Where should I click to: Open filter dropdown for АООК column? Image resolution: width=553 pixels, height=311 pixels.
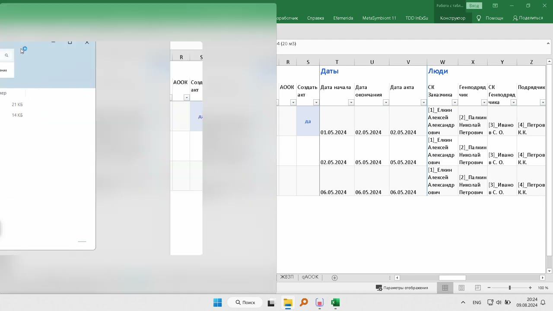pyautogui.click(x=293, y=102)
